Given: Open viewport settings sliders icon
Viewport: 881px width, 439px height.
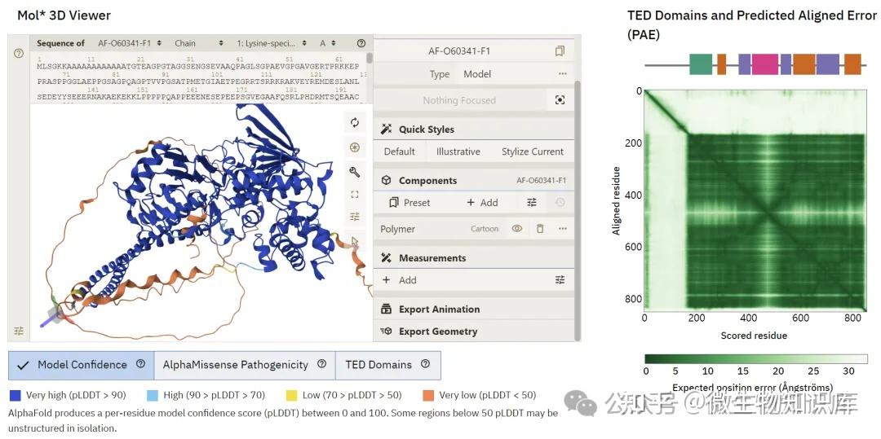Looking at the screenshot, I should pos(355,217).
